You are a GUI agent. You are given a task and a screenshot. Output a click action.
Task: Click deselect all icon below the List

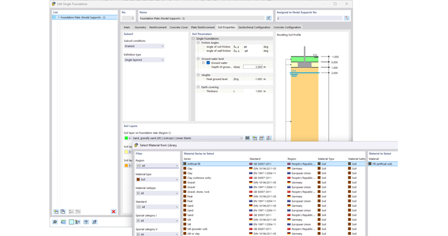(x=78, y=212)
